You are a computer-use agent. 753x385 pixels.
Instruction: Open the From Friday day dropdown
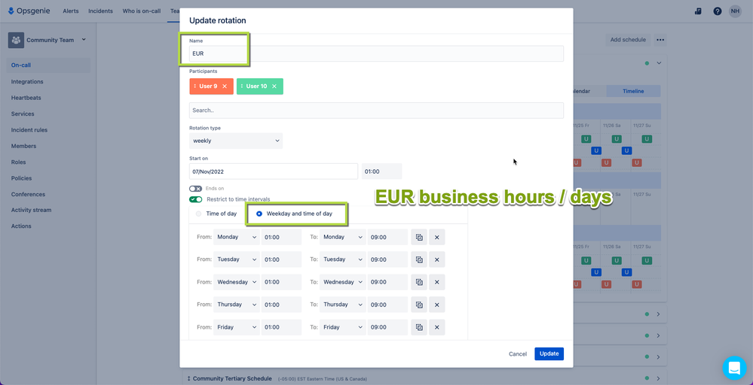coord(236,327)
